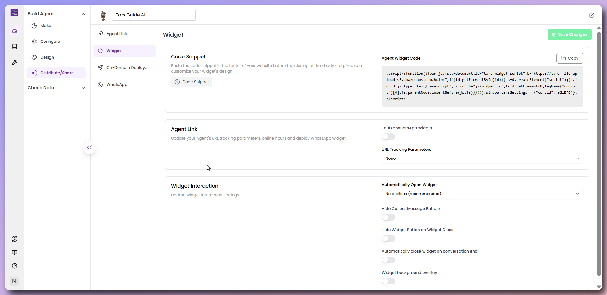Screen dimensions: 607x295
Task: Click the WhatsApp logo icon
Action: click(100, 85)
